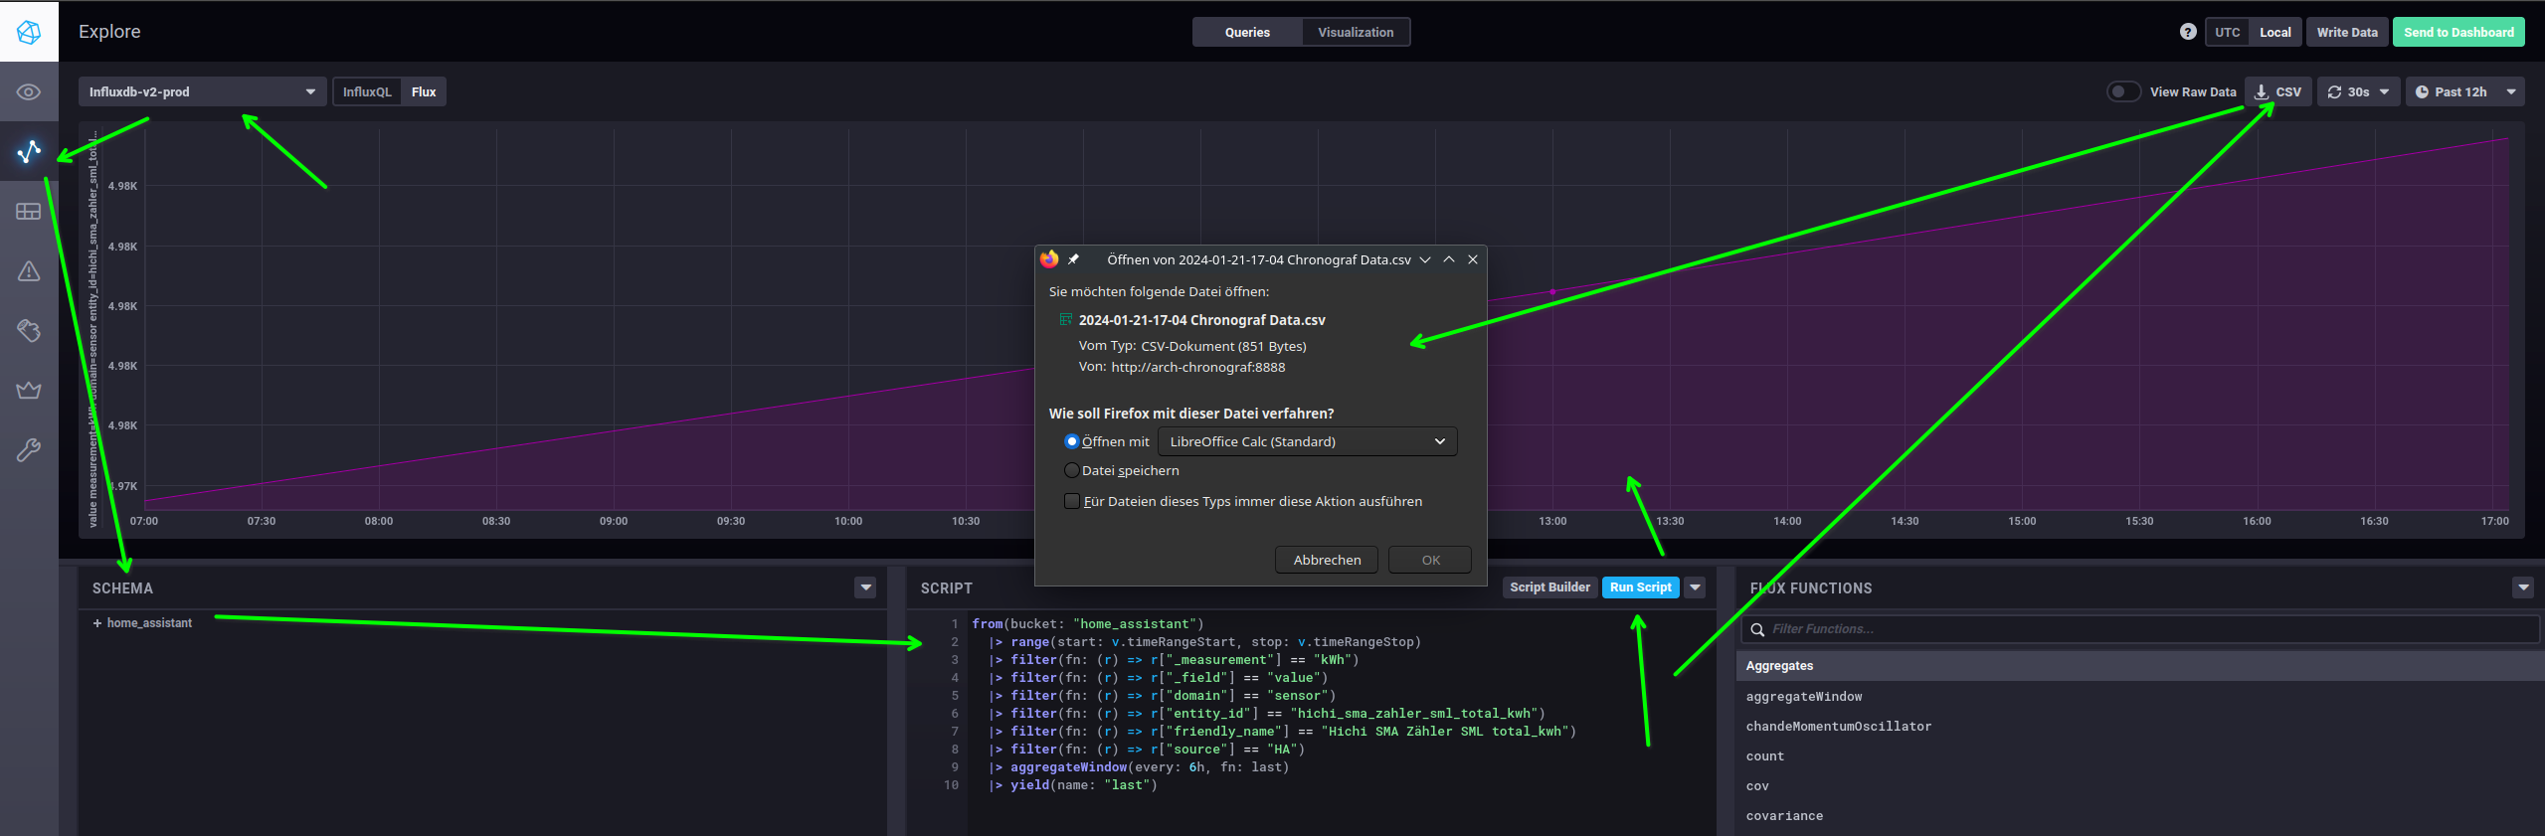Screen dimensions: 2545x836
Task: Open the Schema panel dropdown arrow
Action: pyautogui.click(x=865, y=587)
